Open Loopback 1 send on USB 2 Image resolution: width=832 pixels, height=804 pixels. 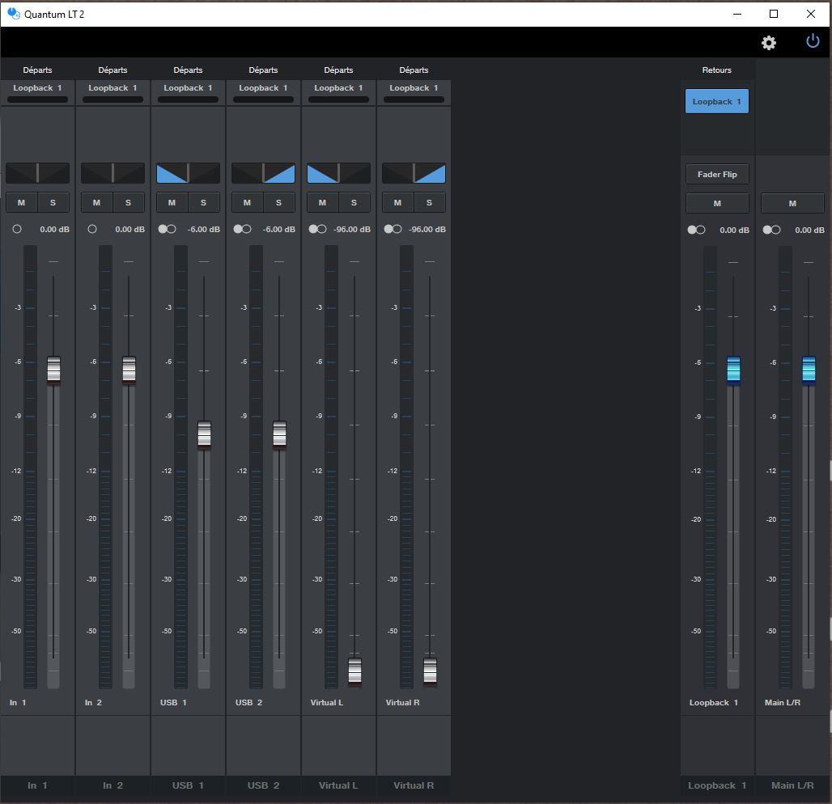click(263, 88)
